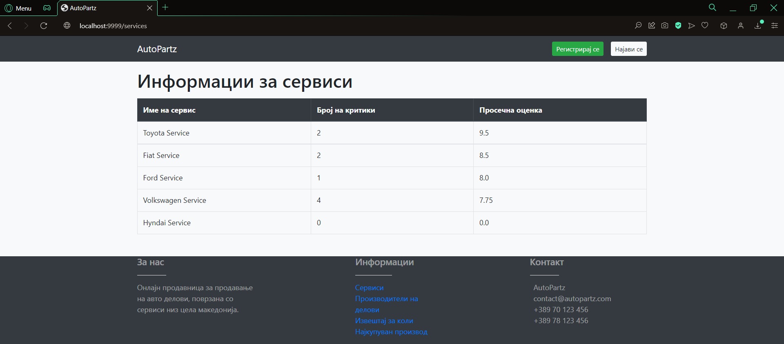Open the Сервиси footer link
The height and width of the screenshot is (344, 784).
click(369, 288)
